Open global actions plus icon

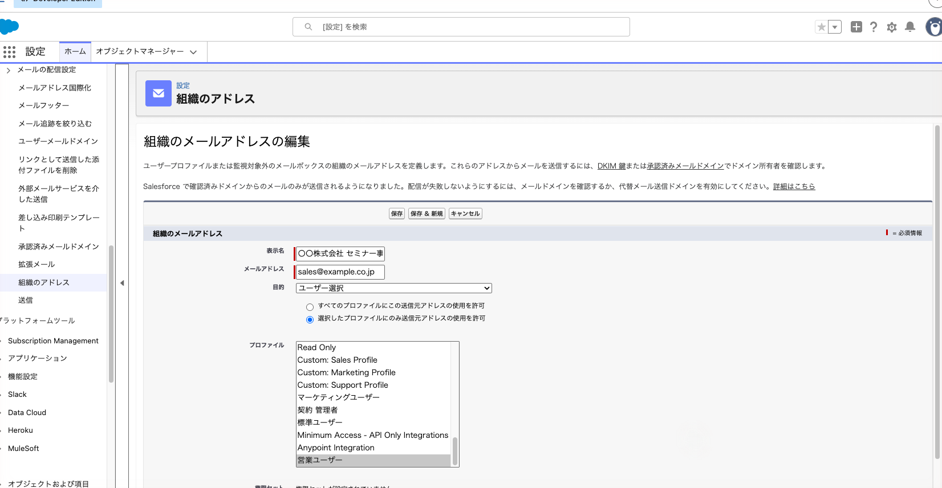[856, 27]
